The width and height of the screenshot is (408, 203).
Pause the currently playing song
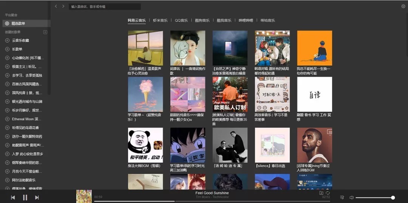(x=25, y=197)
